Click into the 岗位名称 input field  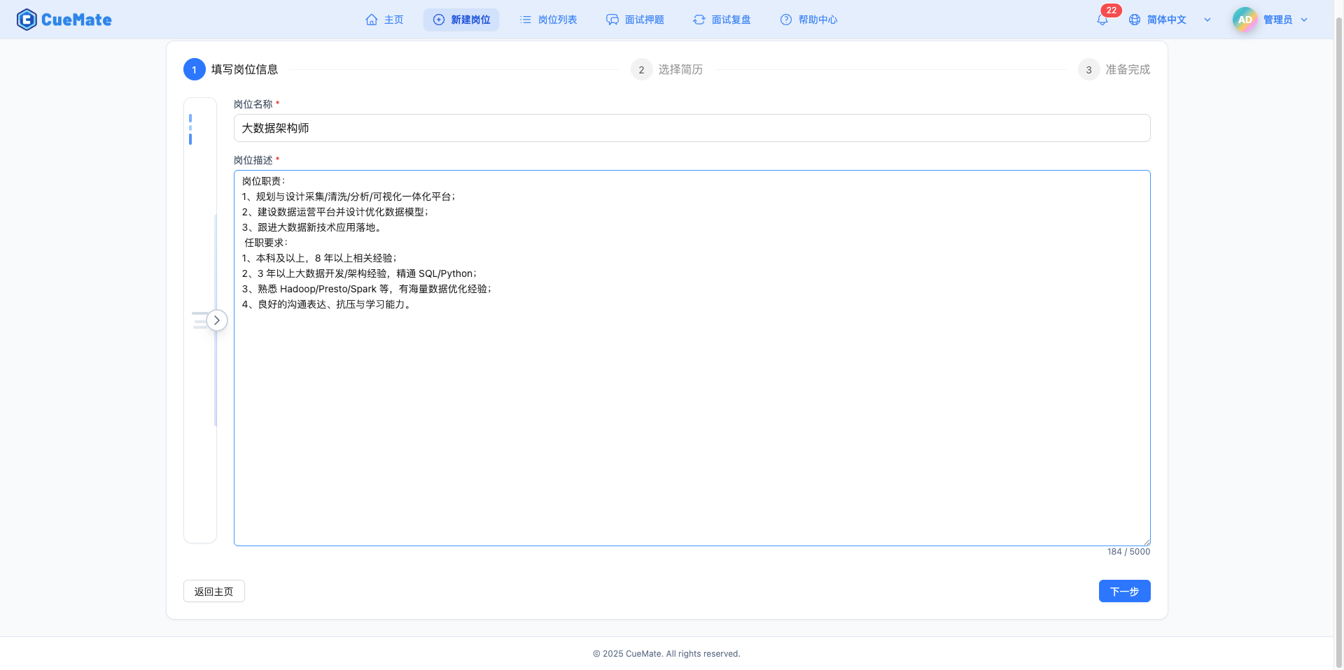click(692, 128)
